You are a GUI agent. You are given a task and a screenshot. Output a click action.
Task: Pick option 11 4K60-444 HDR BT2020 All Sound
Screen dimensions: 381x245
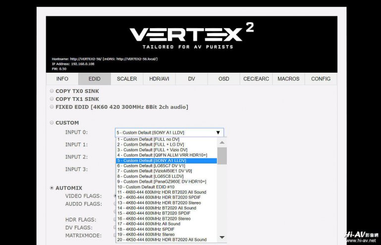coord(166,192)
